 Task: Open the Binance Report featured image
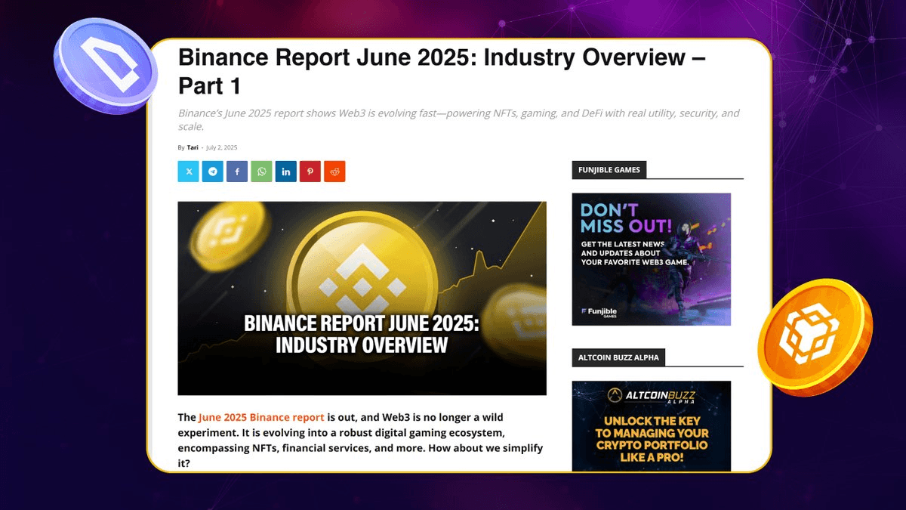point(362,298)
